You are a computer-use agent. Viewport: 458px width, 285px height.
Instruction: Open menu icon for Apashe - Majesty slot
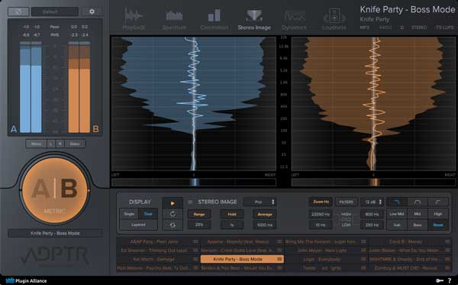pyautogui.click(x=279, y=241)
